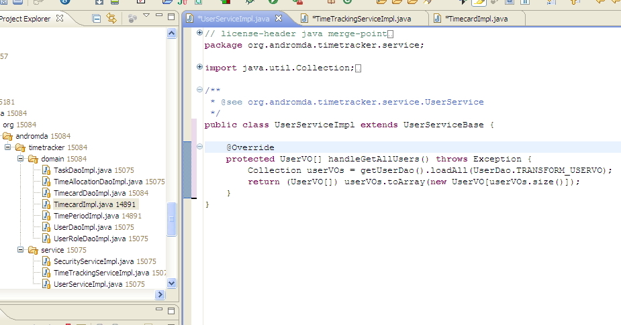Collapse the timetracker package node
Viewport: 621px width, 325px height.
(x=8, y=147)
